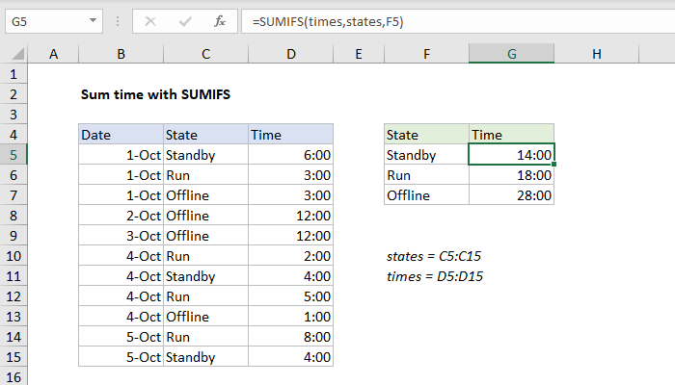Click the Select All corner triangle
Image resolution: width=675 pixels, height=385 pixels.
[x=15, y=55]
